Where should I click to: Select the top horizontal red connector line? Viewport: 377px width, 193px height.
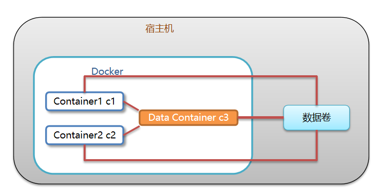[x=201, y=76]
